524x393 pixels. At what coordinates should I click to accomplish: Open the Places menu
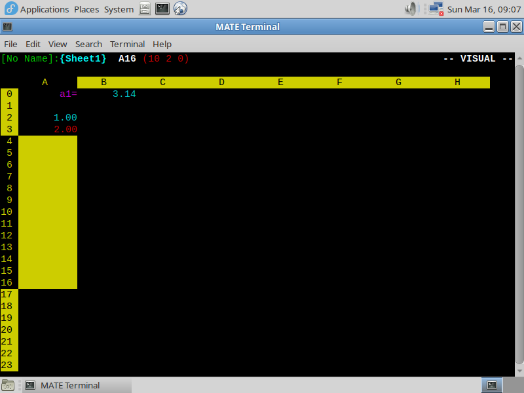click(x=86, y=9)
